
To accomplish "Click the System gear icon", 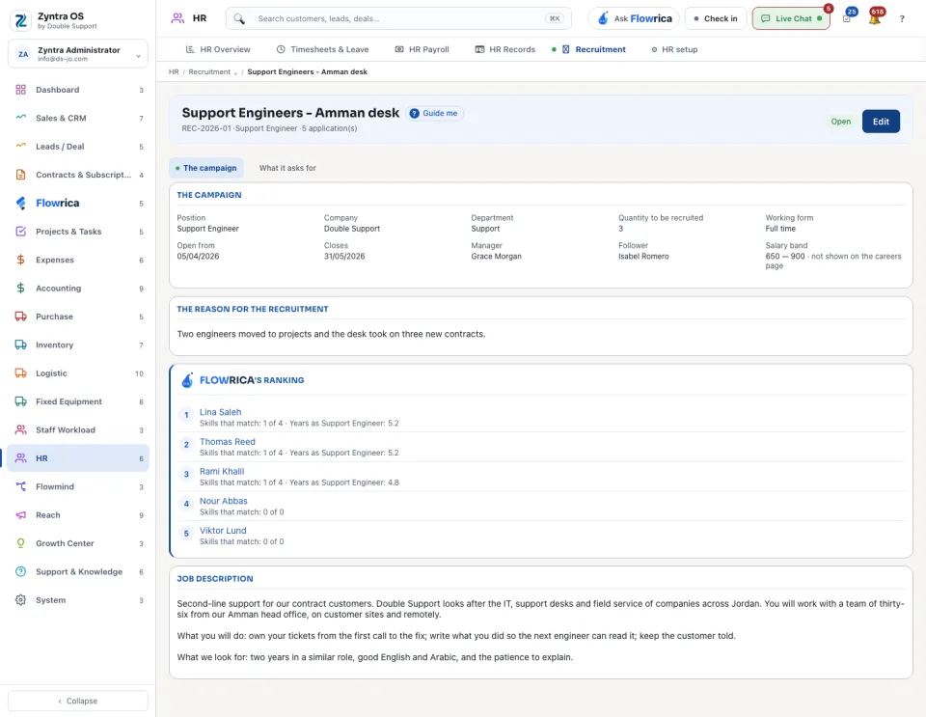I will pyautogui.click(x=20, y=600).
